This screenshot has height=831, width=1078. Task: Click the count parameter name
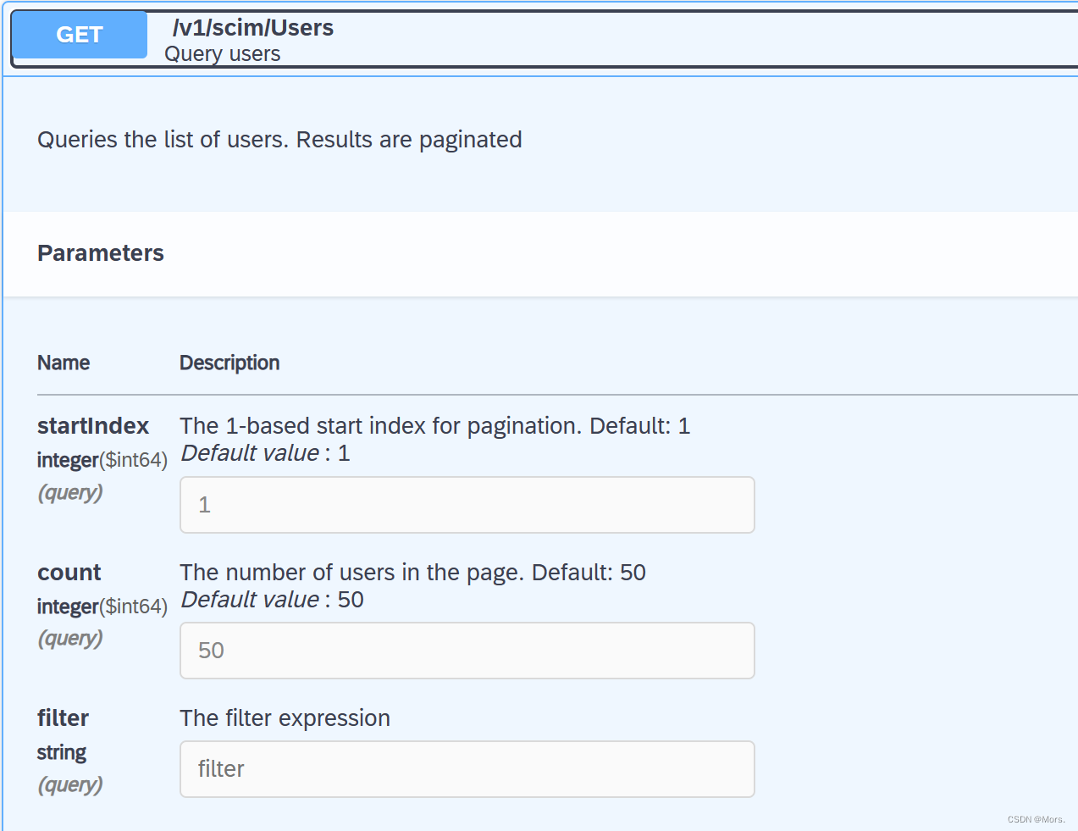click(69, 573)
